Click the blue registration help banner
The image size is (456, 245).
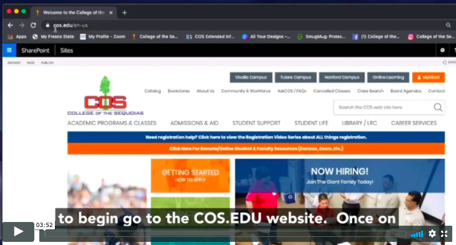(256, 137)
